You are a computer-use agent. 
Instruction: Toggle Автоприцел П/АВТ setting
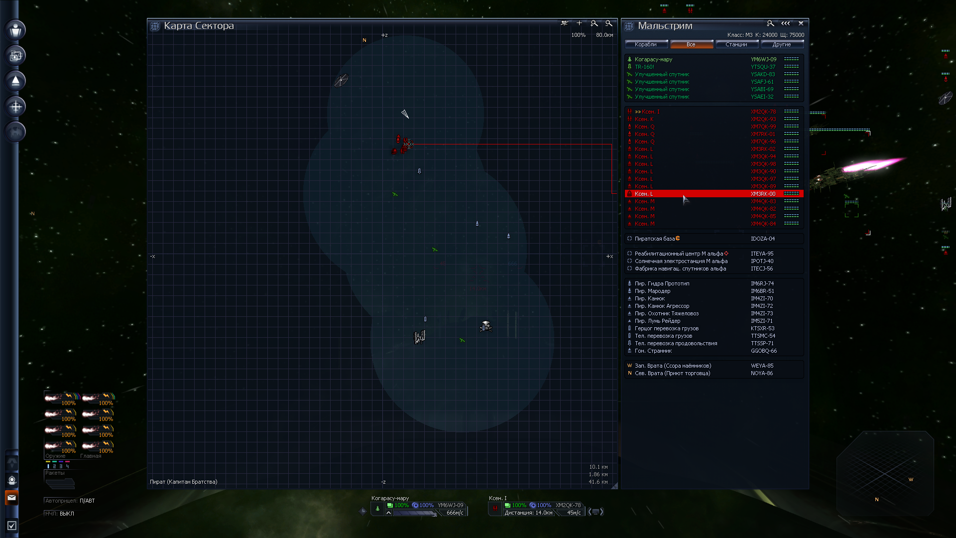pos(69,501)
